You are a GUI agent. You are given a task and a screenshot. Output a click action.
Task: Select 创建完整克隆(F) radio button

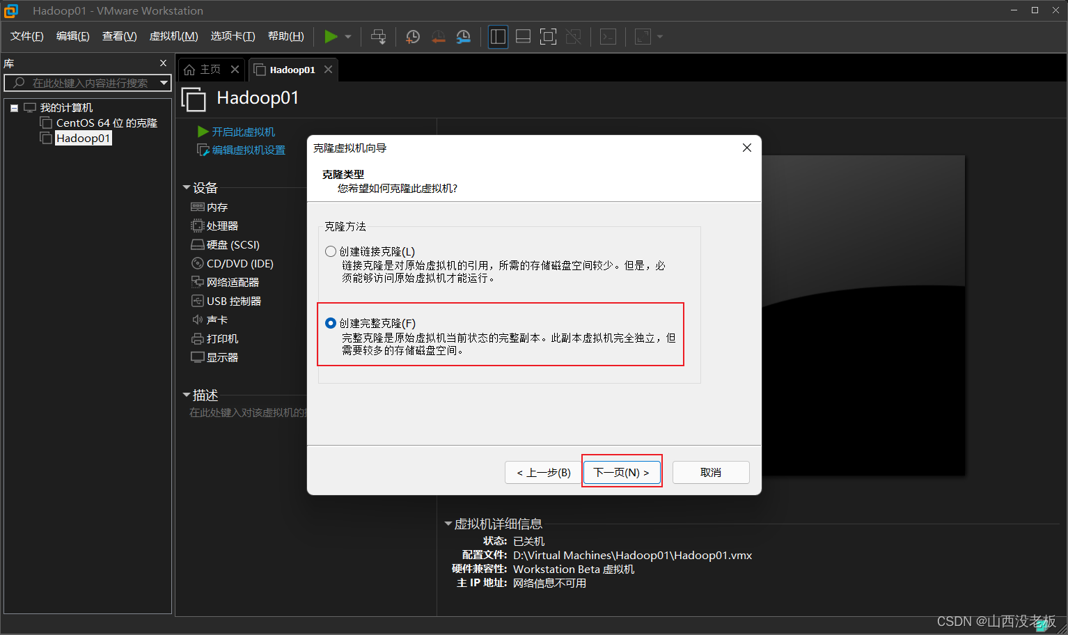(x=331, y=323)
